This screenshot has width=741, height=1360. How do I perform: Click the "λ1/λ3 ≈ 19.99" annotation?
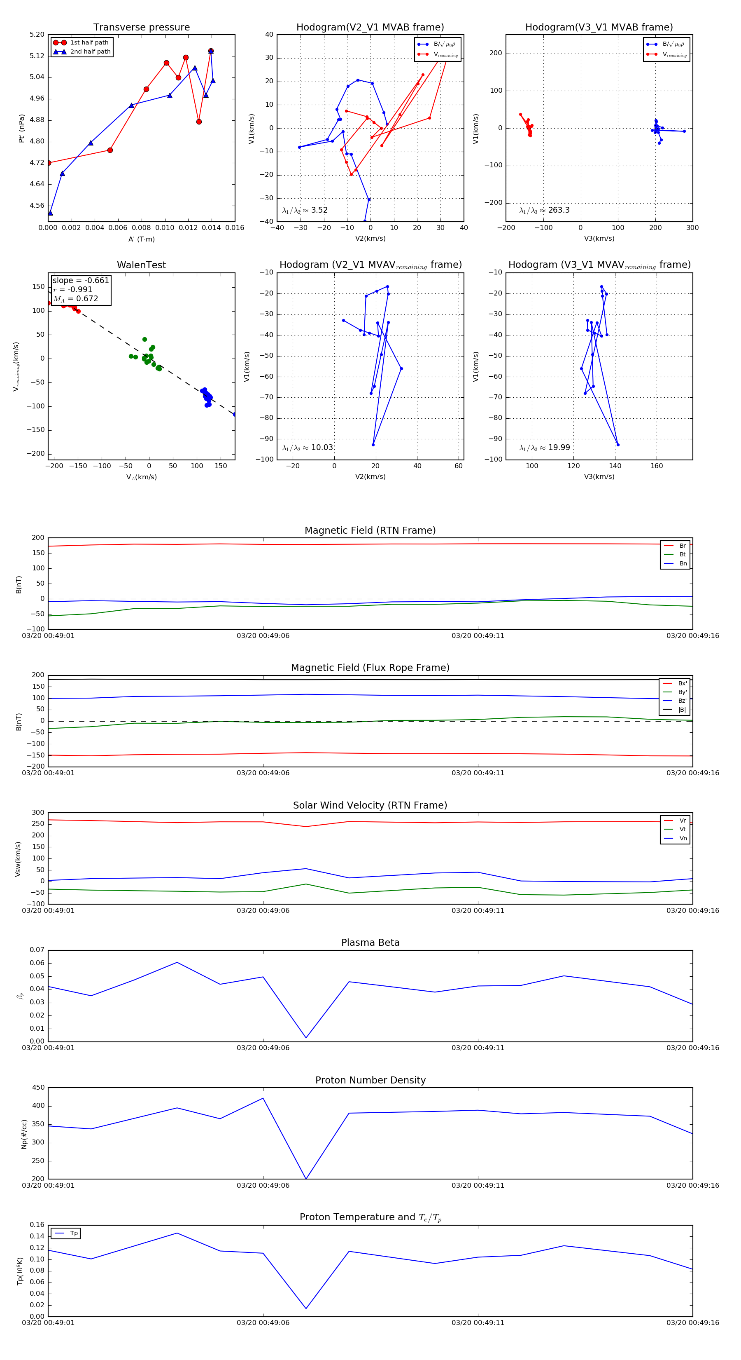pyautogui.click(x=544, y=448)
